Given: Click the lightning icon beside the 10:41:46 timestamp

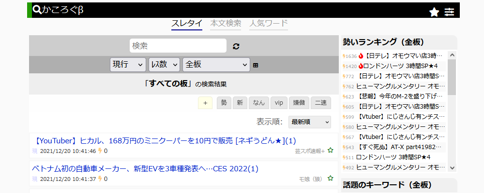Looking at the screenshot, I should [100, 151].
